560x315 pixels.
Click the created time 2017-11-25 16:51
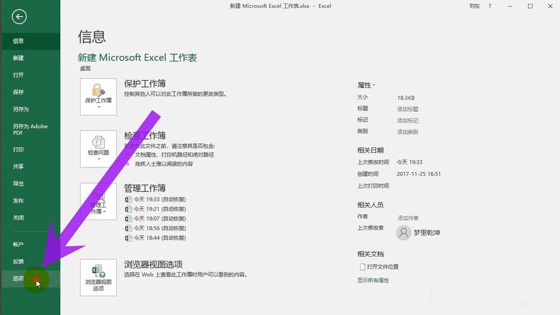[x=418, y=174]
